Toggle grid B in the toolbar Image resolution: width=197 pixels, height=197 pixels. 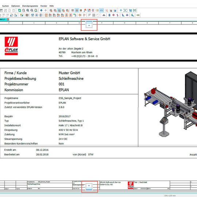click(55, 11)
